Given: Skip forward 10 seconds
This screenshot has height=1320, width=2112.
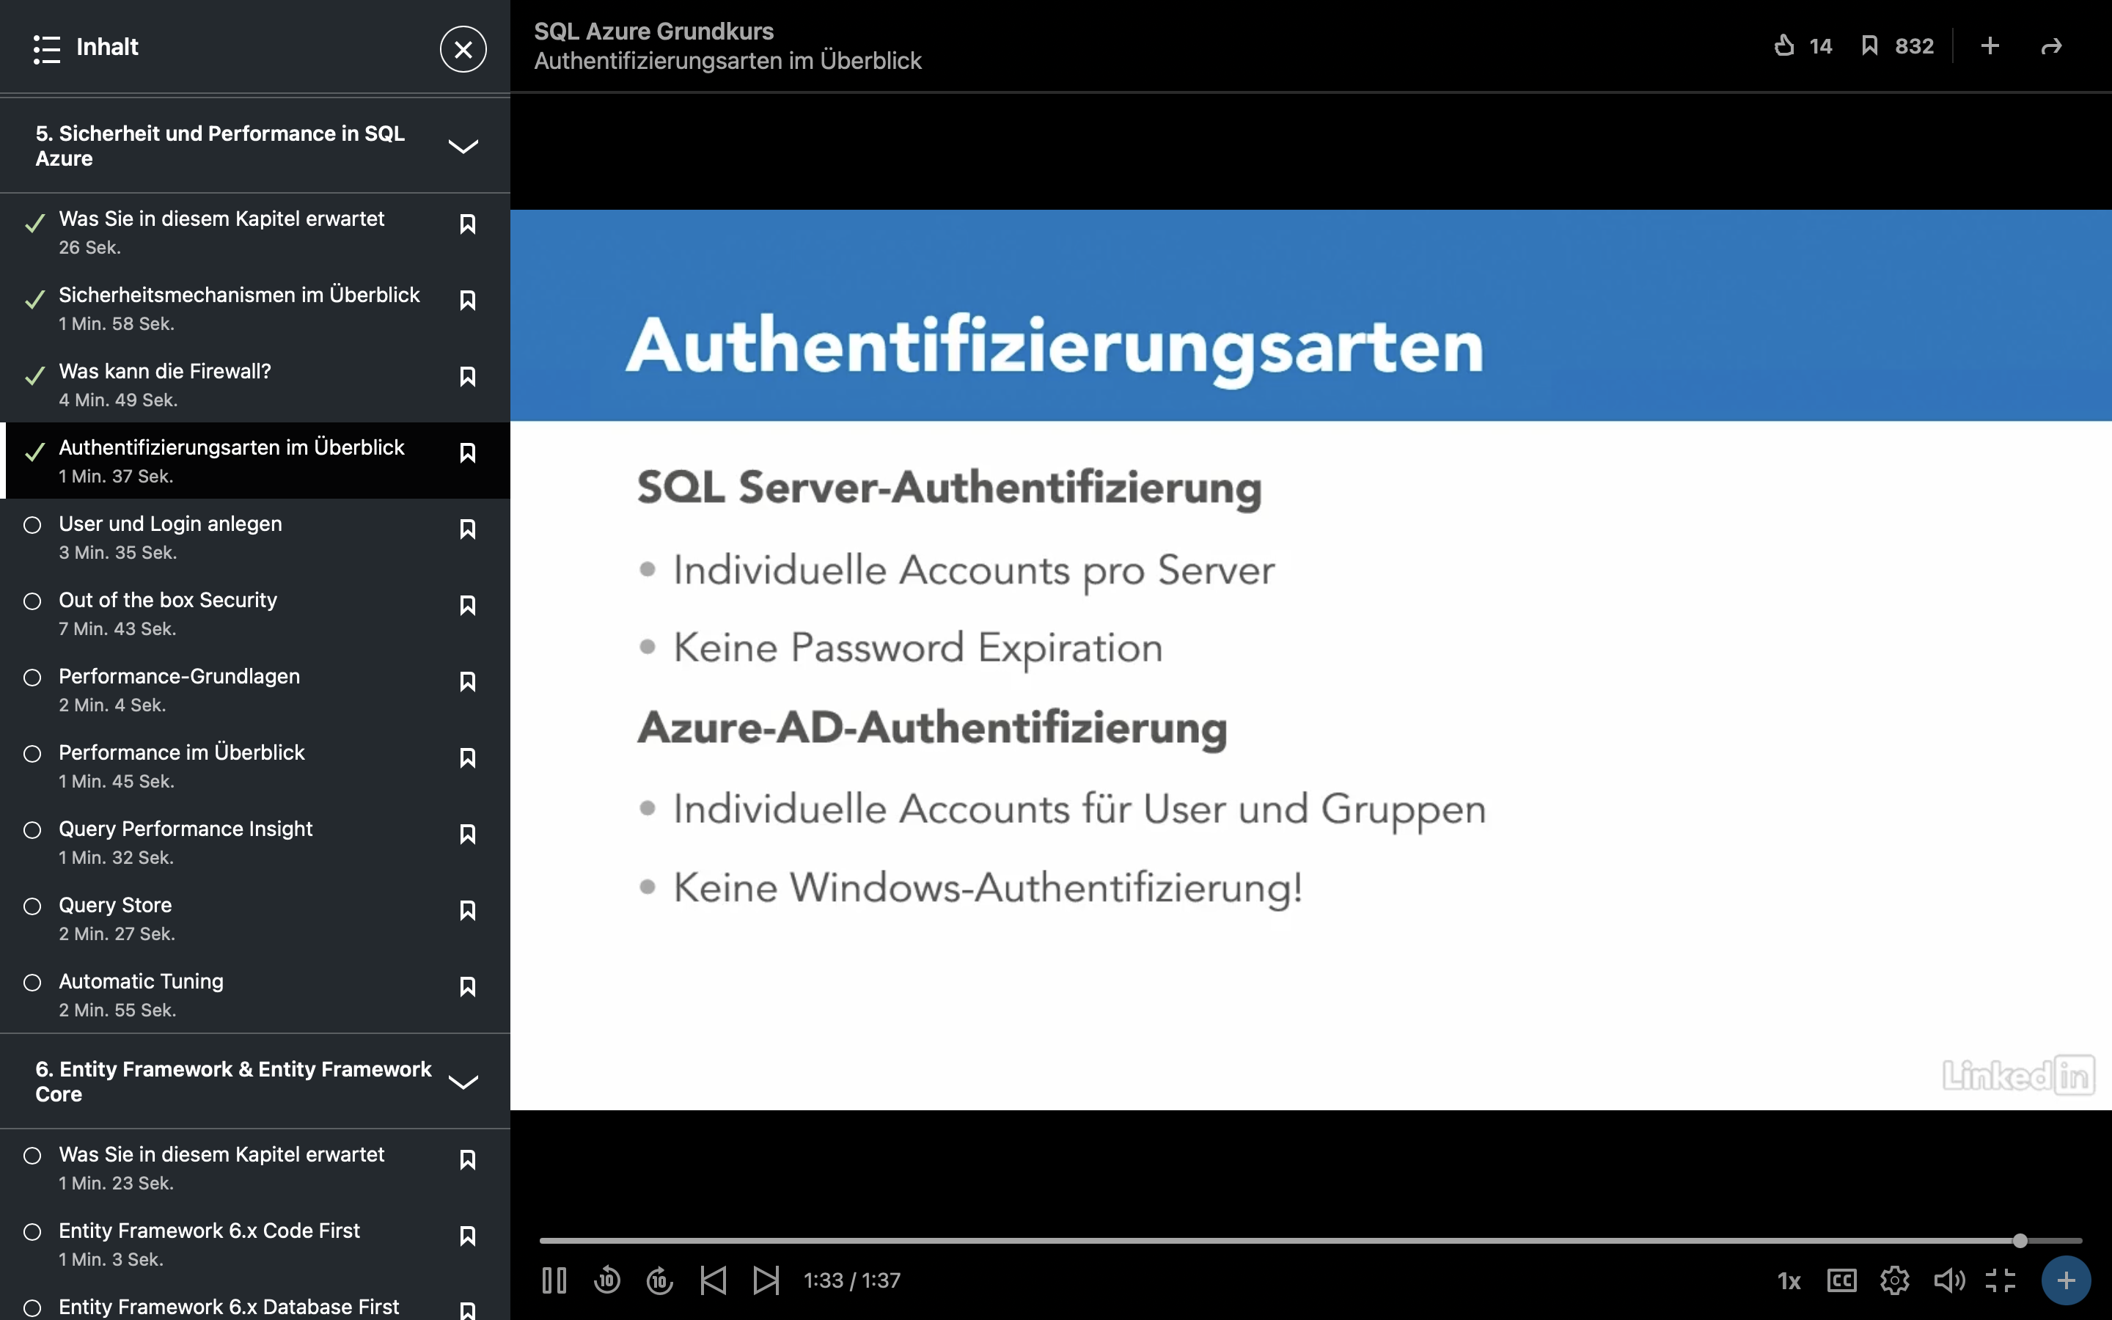Looking at the screenshot, I should (x=660, y=1280).
